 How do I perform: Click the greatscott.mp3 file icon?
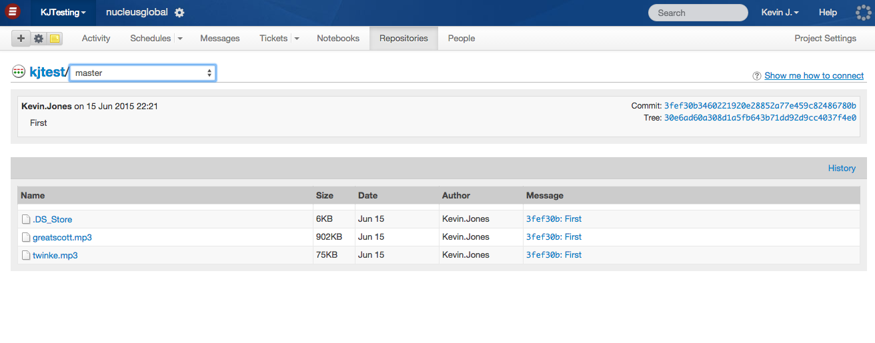click(x=26, y=237)
